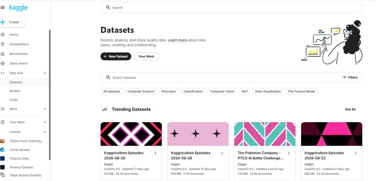This screenshot has height=181, width=376.
Task: Select the Pre-Trained Model filter chip
Action: pos(302,92)
